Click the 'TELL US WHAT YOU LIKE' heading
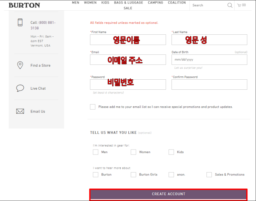 pos(113,133)
